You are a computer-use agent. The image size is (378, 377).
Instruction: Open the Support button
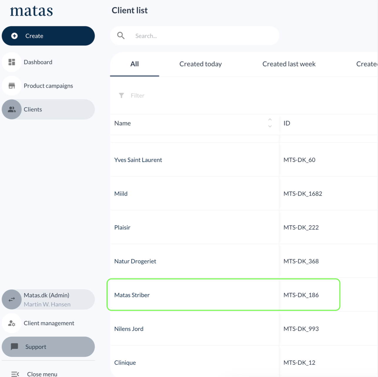click(x=48, y=347)
